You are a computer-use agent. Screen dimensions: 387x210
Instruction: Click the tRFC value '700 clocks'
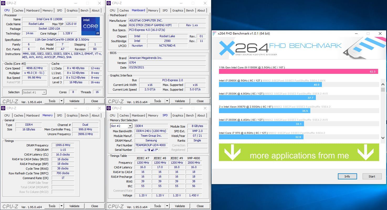pos(63,173)
